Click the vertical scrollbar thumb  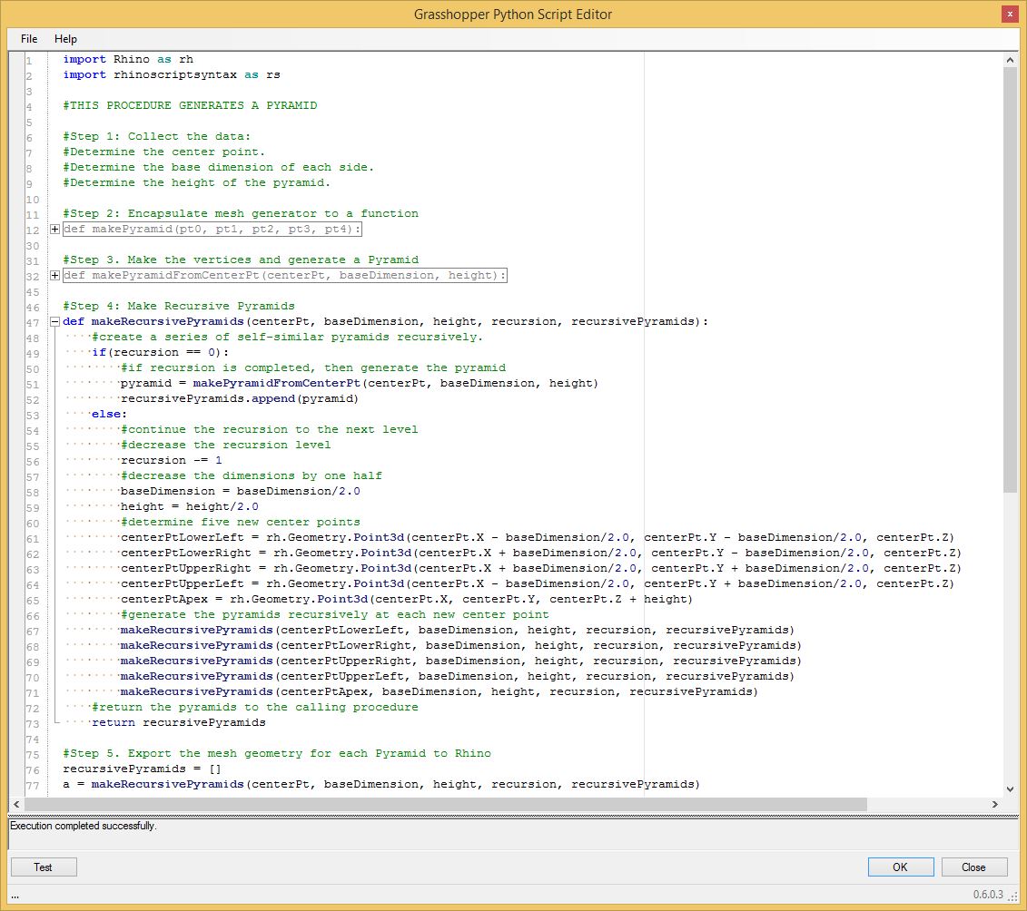click(x=1010, y=280)
